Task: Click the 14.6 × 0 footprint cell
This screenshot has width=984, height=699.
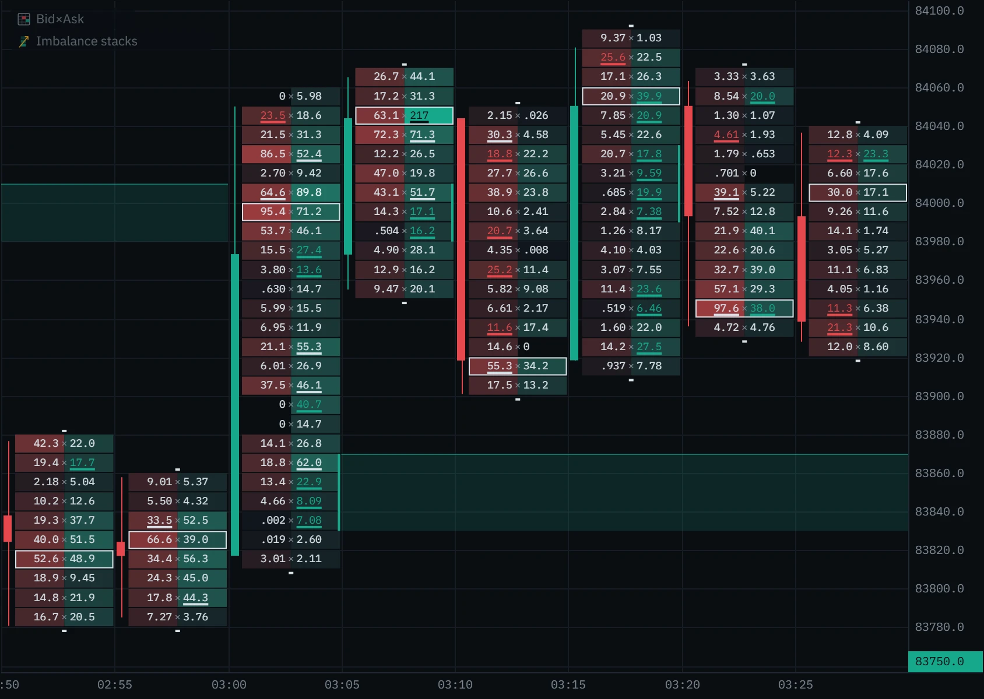Action: [518, 347]
